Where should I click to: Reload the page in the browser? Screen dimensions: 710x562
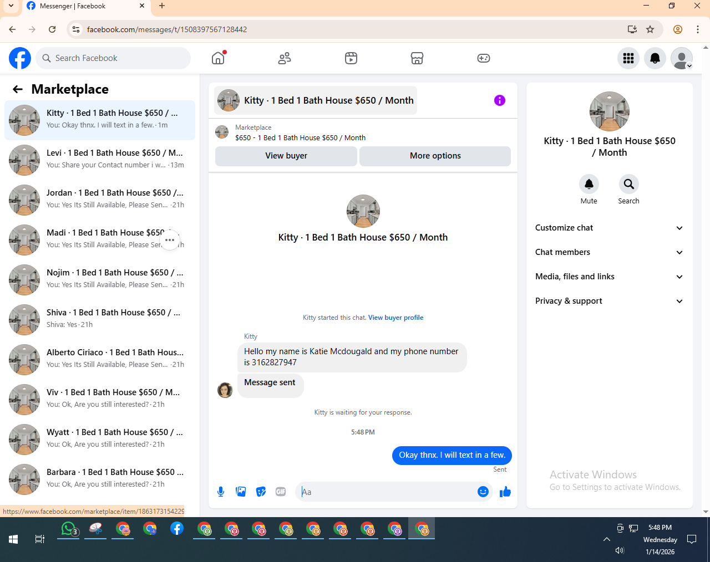[52, 29]
